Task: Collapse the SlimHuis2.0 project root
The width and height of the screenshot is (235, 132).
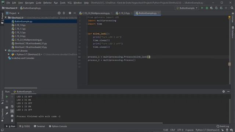Action: (6, 18)
